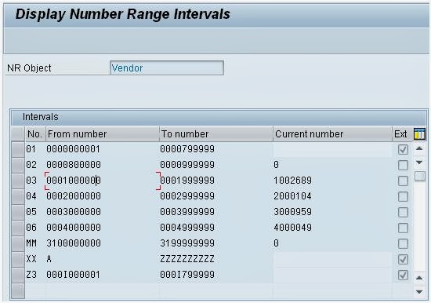
Task: Toggle Ext checkbox for interval 03
Action: pyautogui.click(x=403, y=181)
